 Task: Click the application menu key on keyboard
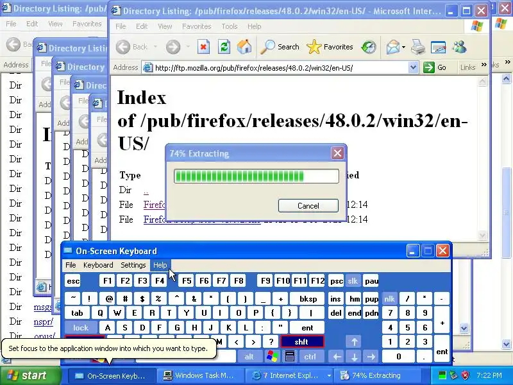290,356
